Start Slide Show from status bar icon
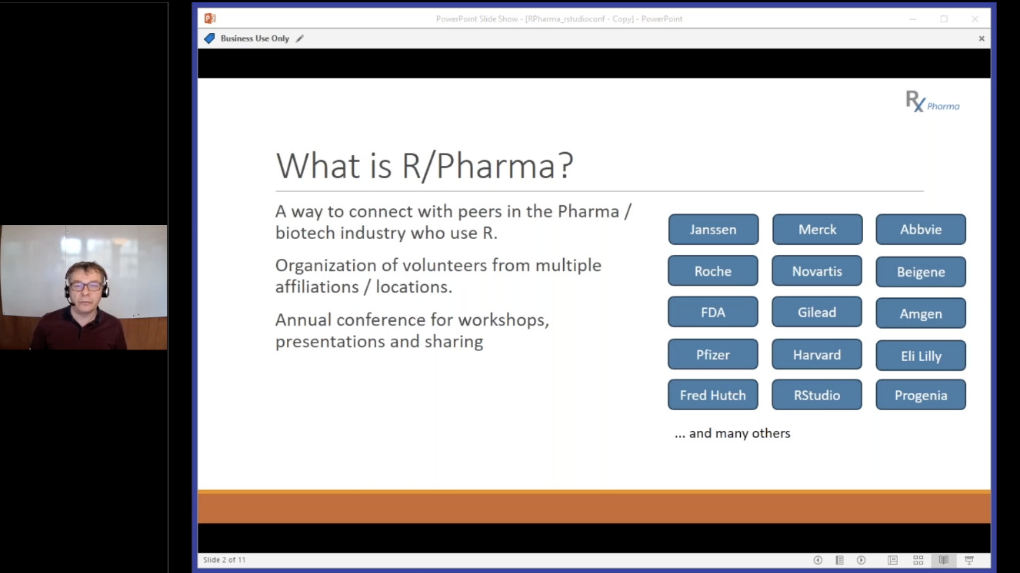Image resolution: width=1020 pixels, height=573 pixels. coord(968,560)
